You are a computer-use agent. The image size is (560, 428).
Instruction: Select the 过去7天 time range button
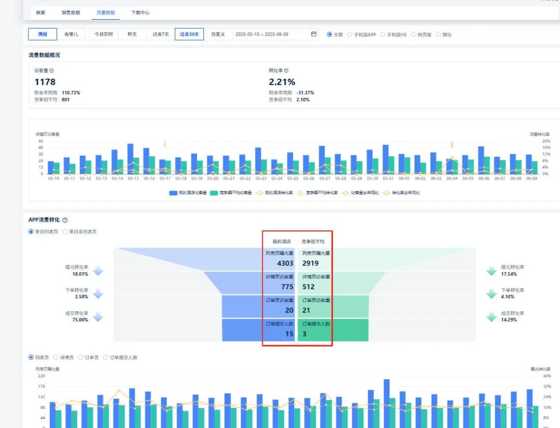[160, 34]
